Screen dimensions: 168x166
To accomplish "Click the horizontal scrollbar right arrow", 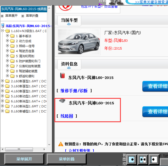I will 44,149.
